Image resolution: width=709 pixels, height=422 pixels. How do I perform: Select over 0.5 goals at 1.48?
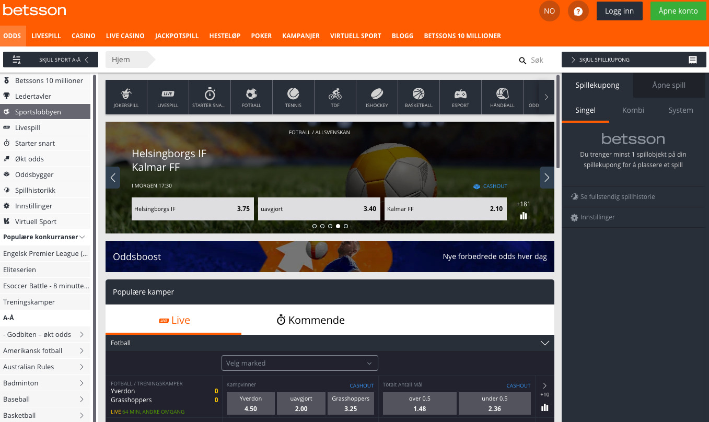coord(420,403)
